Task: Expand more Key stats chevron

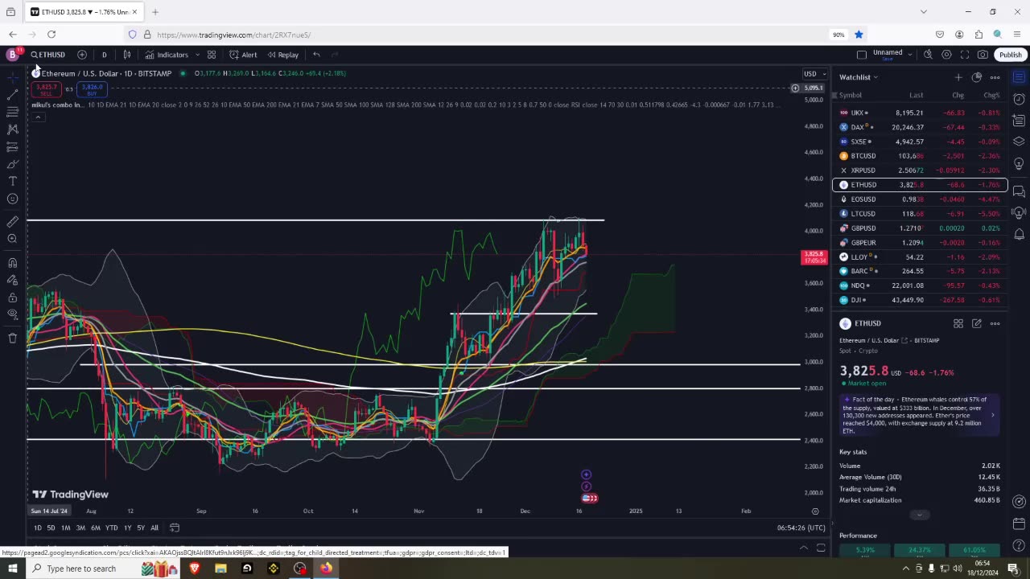Action: [x=920, y=515]
